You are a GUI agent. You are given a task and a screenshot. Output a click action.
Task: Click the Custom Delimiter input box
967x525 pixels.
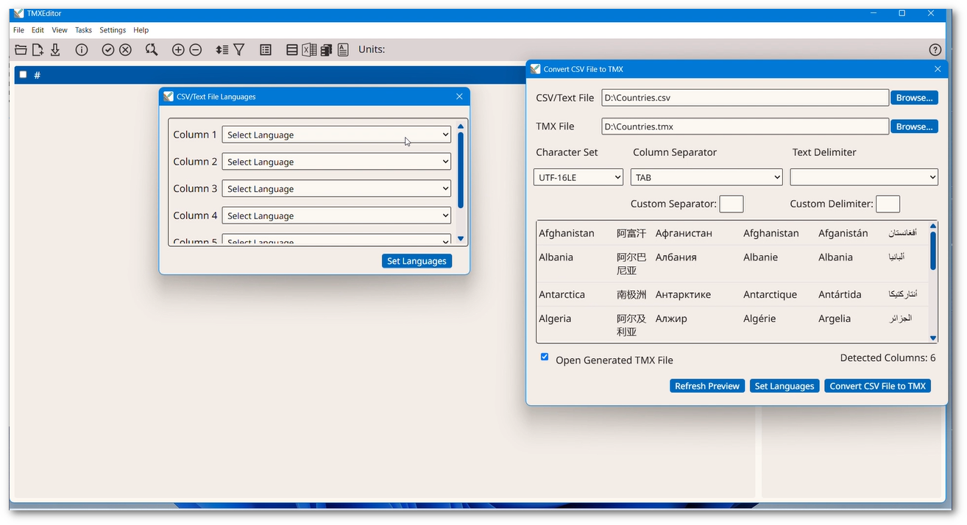click(x=888, y=204)
